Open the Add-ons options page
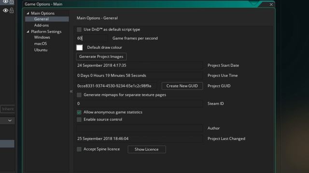309x173 pixels. (42, 25)
